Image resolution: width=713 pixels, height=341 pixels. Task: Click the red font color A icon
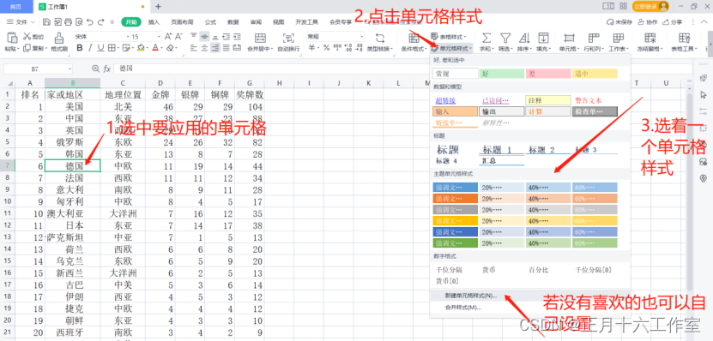(x=155, y=48)
